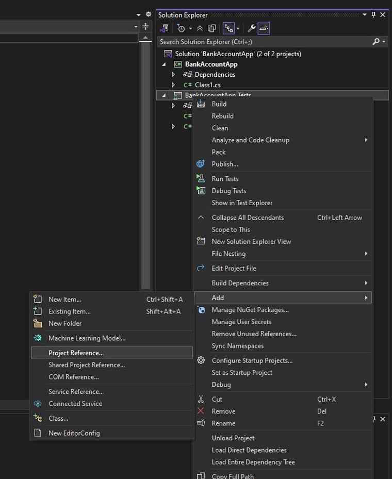
Task: Click the Run Tests flask icon
Action: 201,178
